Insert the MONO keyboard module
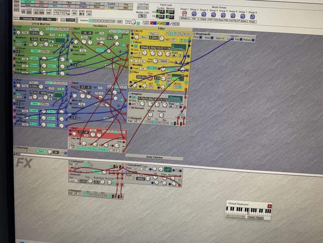323x243 pixels. coord(62,12)
